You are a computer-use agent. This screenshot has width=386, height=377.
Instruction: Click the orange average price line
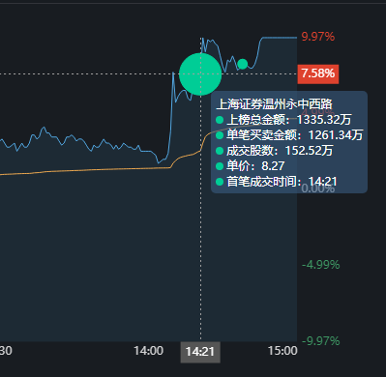point(97,170)
